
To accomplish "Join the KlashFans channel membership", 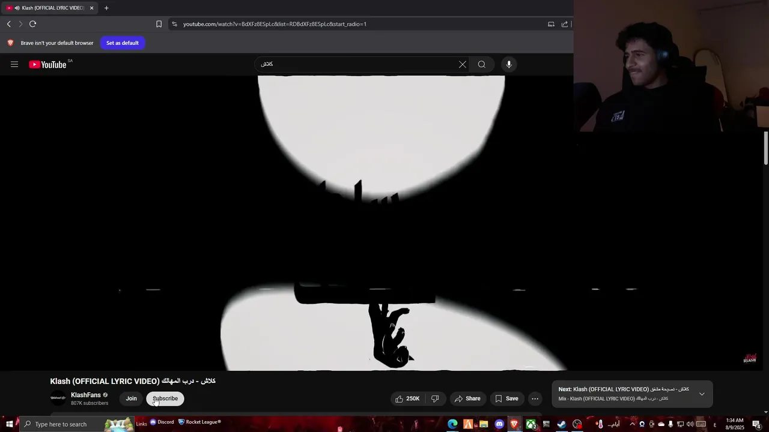I will 131,398.
